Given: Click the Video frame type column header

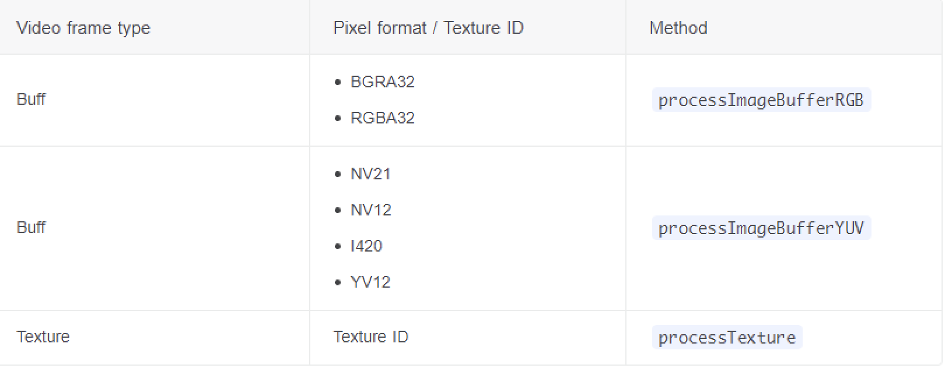Looking at the screenshot, I should [83, 28].
